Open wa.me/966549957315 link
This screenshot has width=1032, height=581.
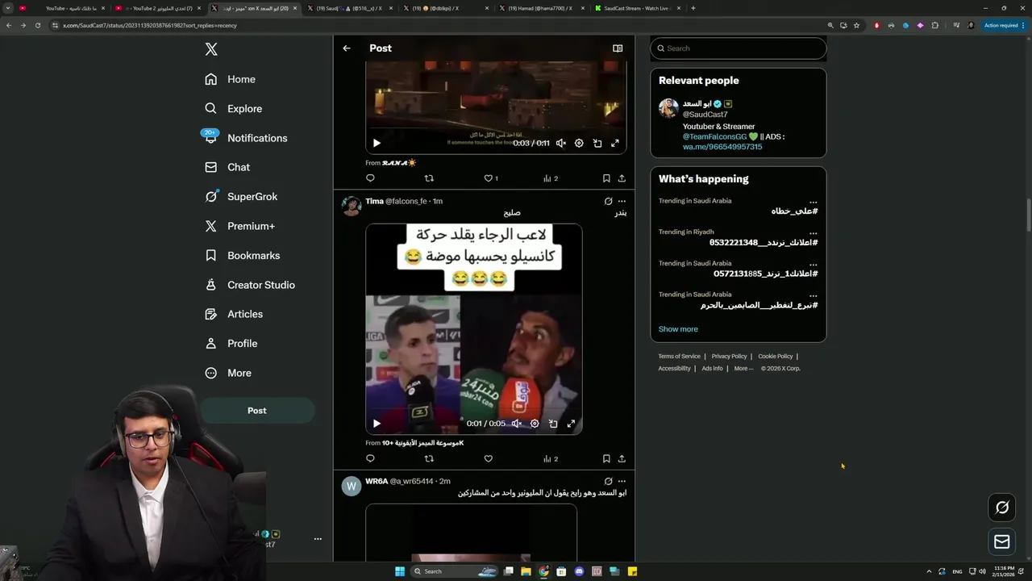click(722, 147)
